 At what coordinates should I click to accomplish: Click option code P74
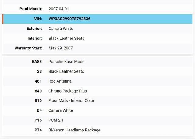click(x=38, y=130)
